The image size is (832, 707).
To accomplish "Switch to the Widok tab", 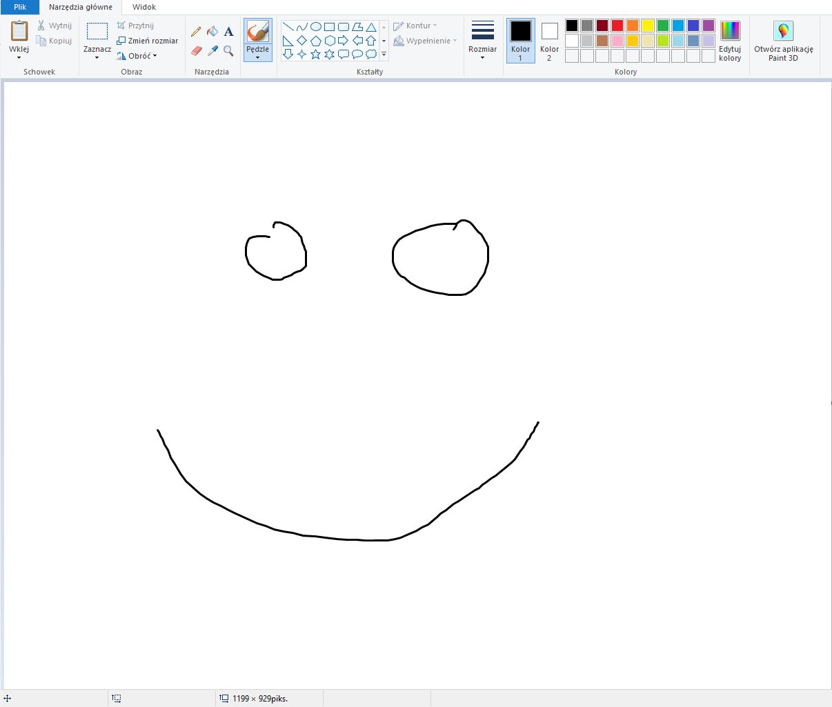I will point(144,7).
